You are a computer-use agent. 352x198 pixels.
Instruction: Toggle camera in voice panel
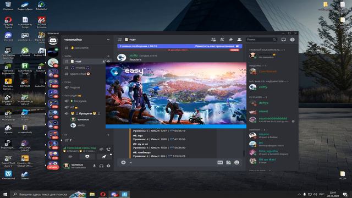coord(70,156)
